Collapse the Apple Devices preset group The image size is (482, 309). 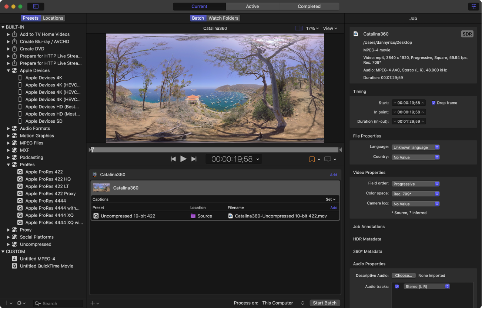[8, 70]
